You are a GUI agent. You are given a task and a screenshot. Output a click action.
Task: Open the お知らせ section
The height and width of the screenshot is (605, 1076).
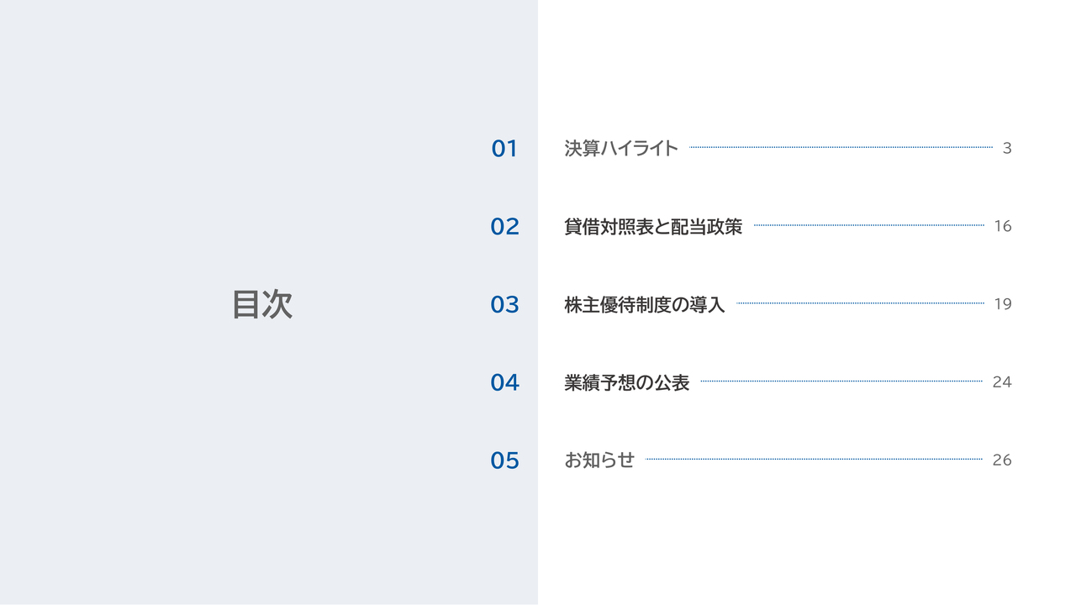[x=599, y=460]
